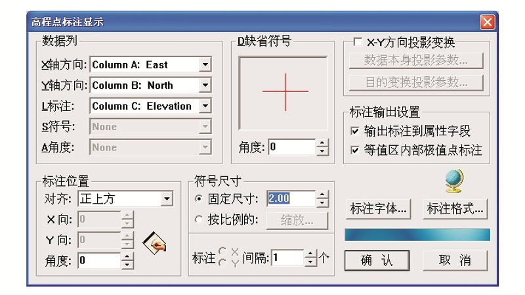Image resolution: width=525 pixels, height=295 pixels.
Task: Click the X向 up spinner arrow
Action: pos(127,216)
